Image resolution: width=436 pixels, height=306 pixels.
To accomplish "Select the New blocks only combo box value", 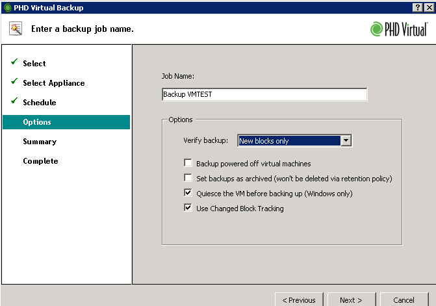I will (289, 140).
